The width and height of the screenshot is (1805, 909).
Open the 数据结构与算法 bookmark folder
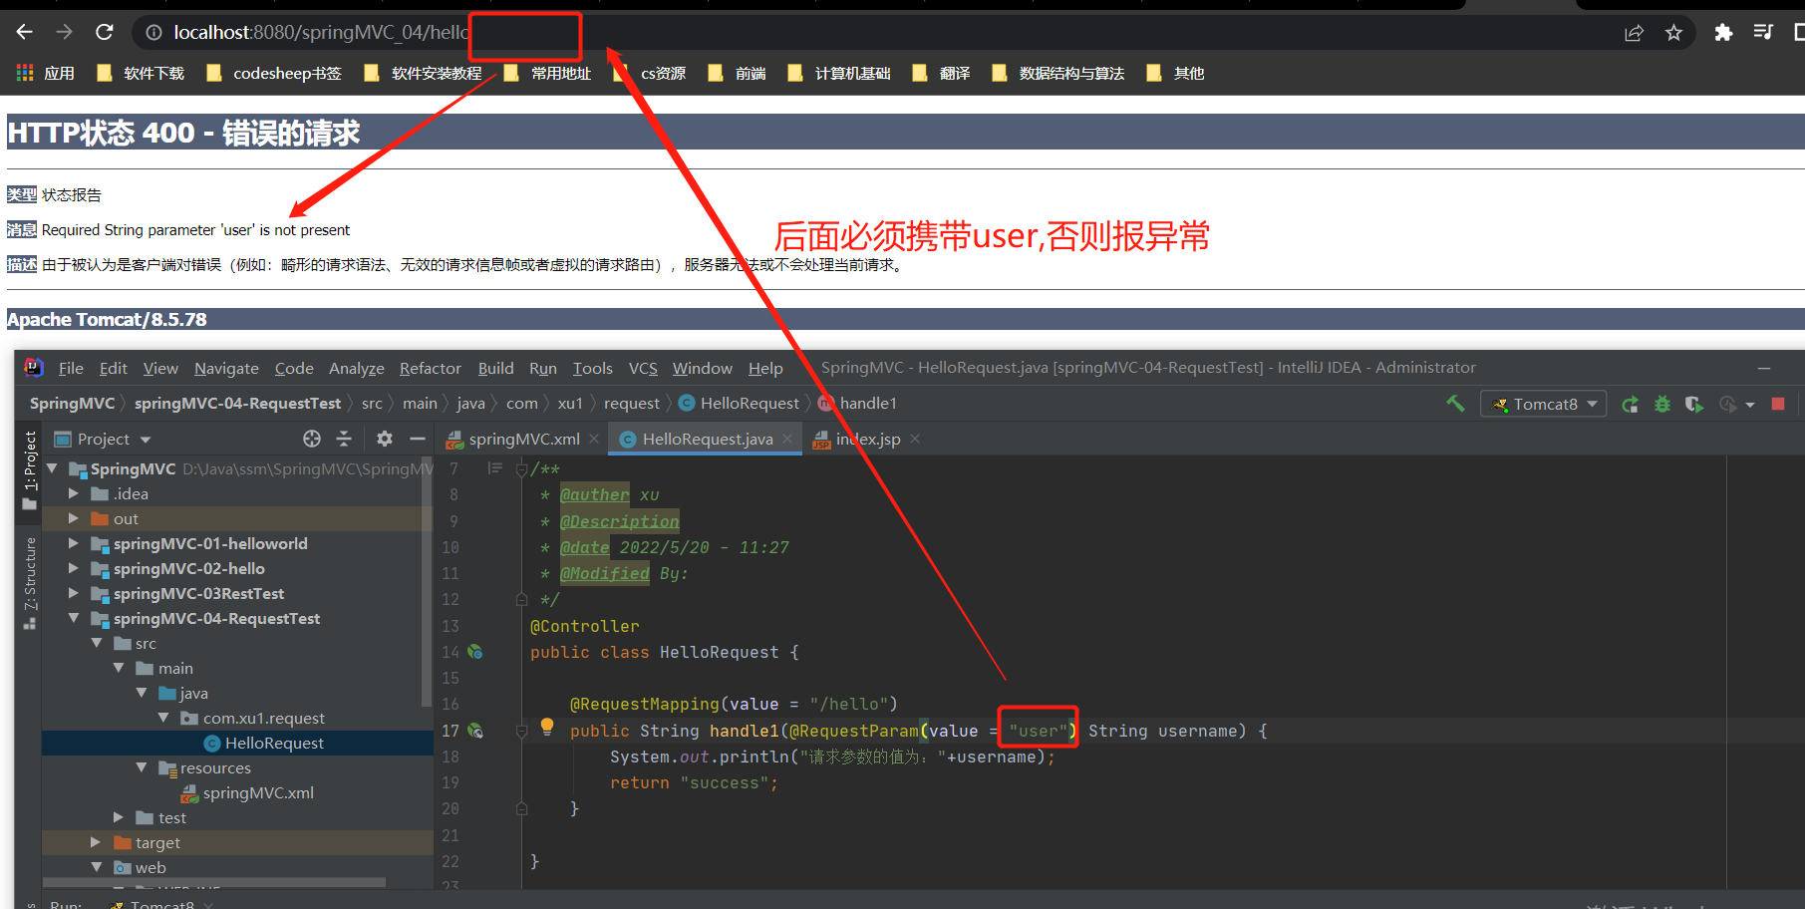pos(1057,73)
